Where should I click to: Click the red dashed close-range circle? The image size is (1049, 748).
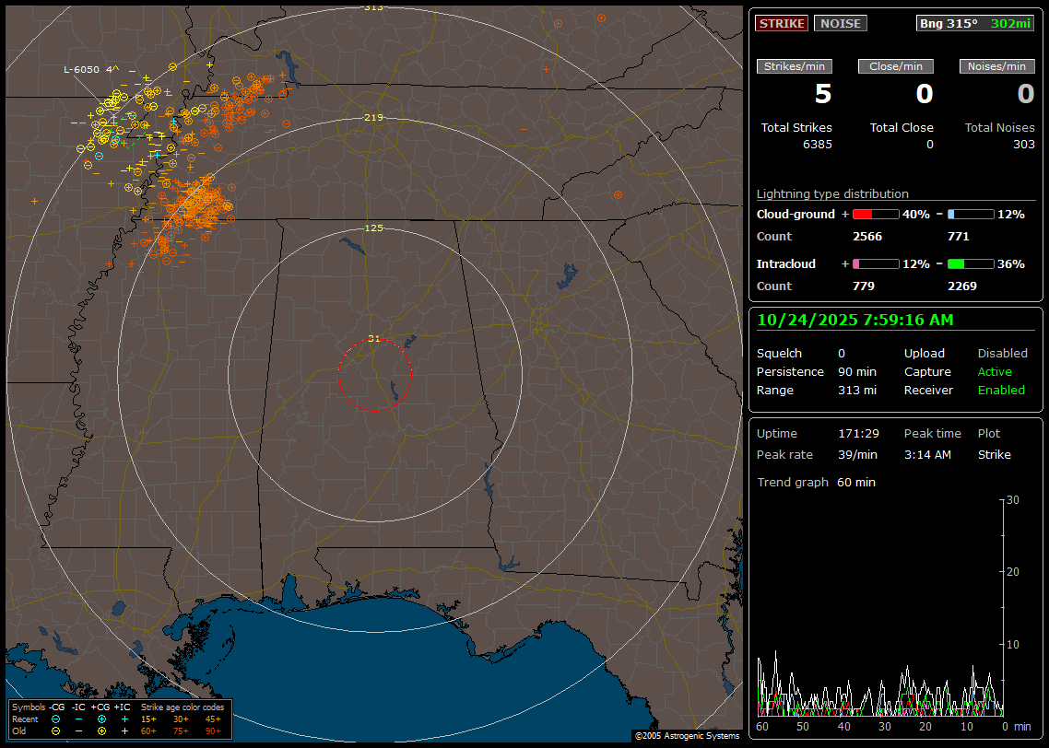pos(339,373)
